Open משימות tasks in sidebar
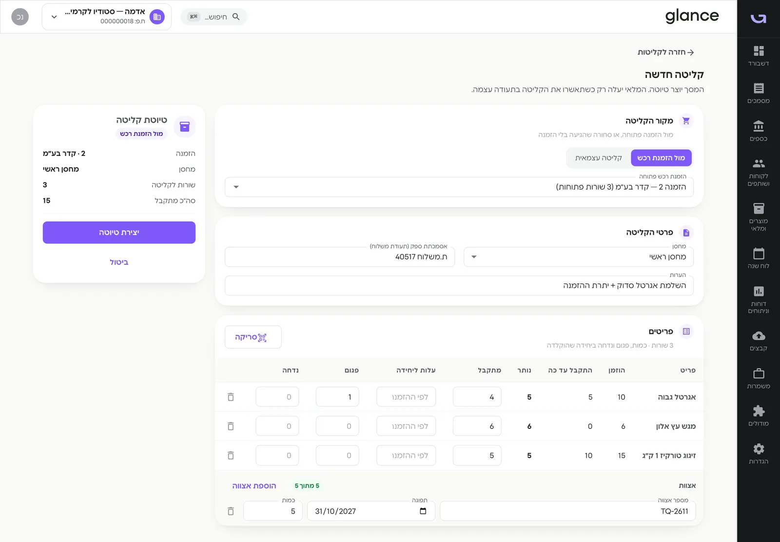Viewport: 780px width, 542px height. point(759,379)
